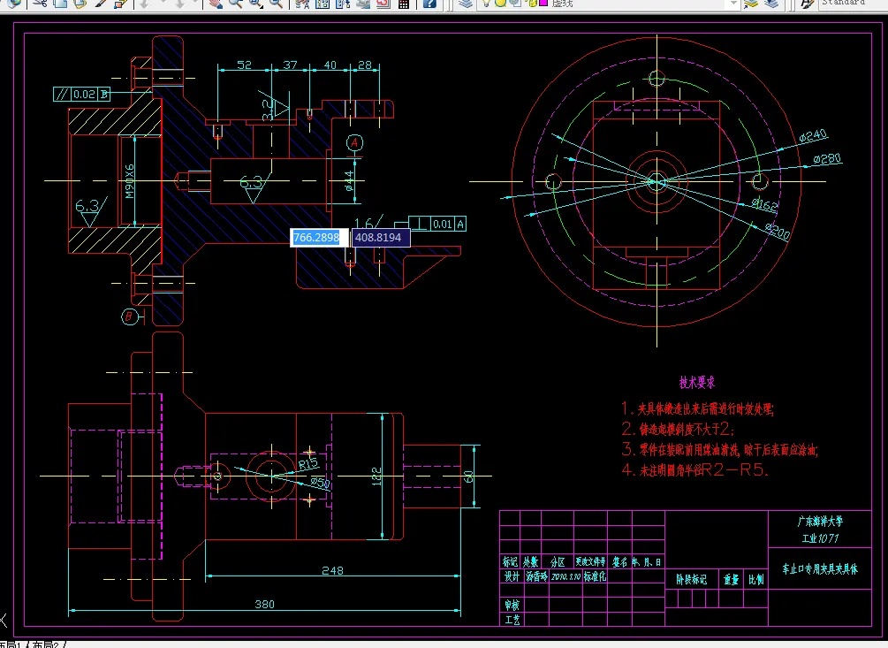Viewport: 888px width, 648px height.
Task: Click the dimension text 37
Action: [x=290, y=65]
